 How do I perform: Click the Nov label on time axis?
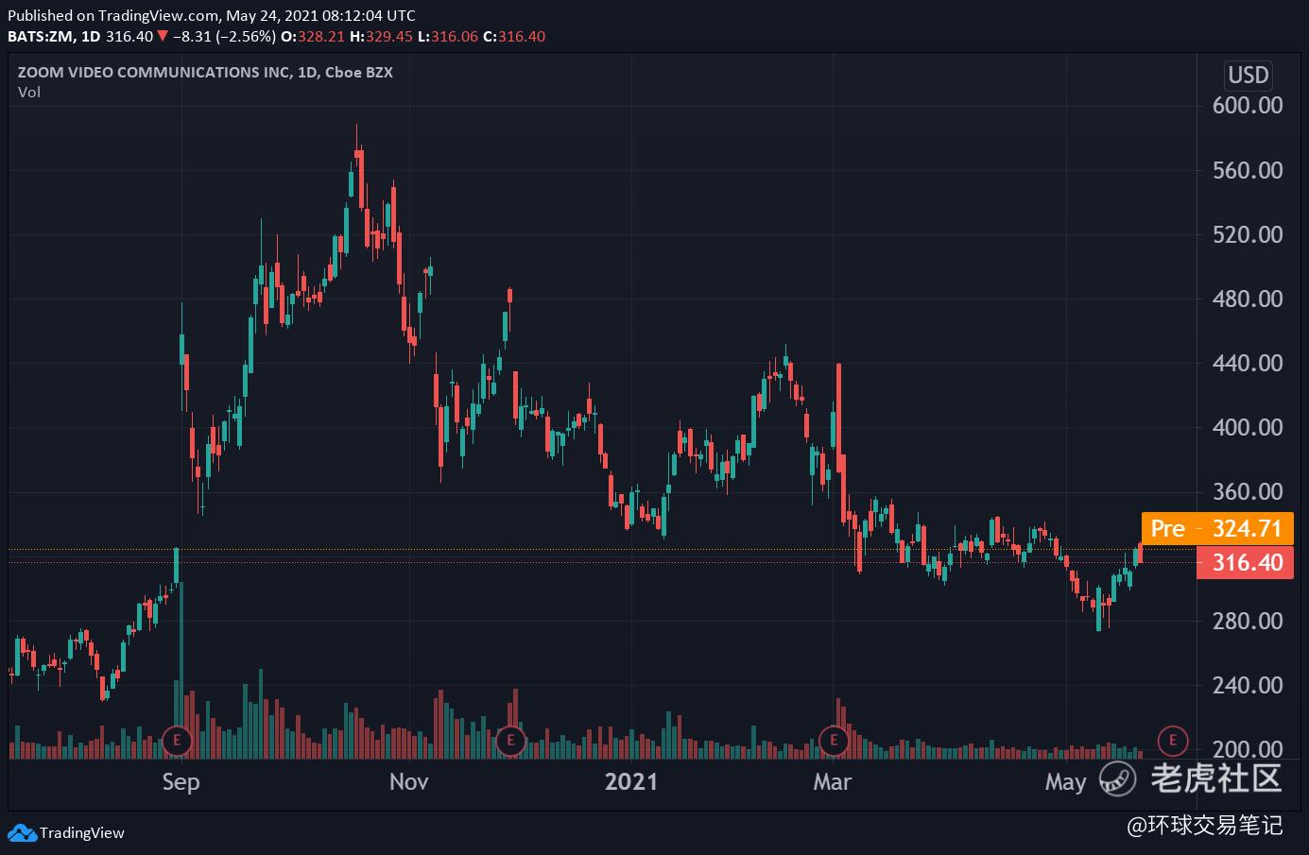click(408, 782)
